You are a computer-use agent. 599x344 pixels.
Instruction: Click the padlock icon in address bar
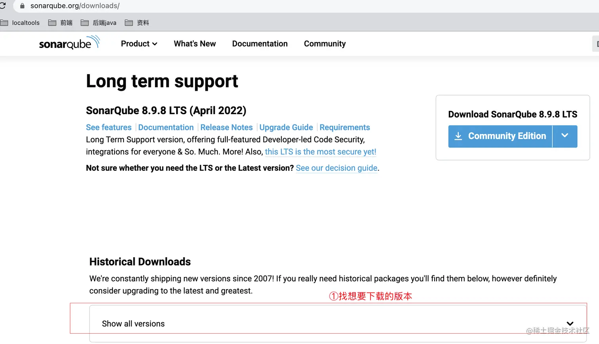(22, 6)
